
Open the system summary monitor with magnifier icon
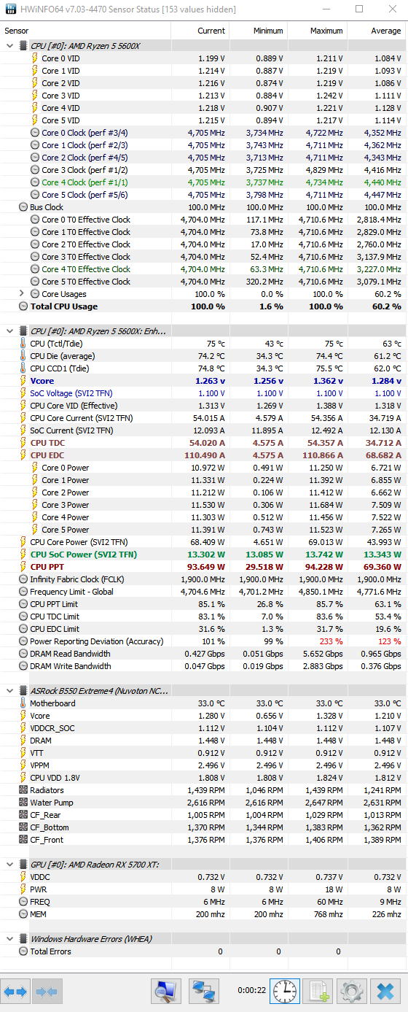coord(166,991)
